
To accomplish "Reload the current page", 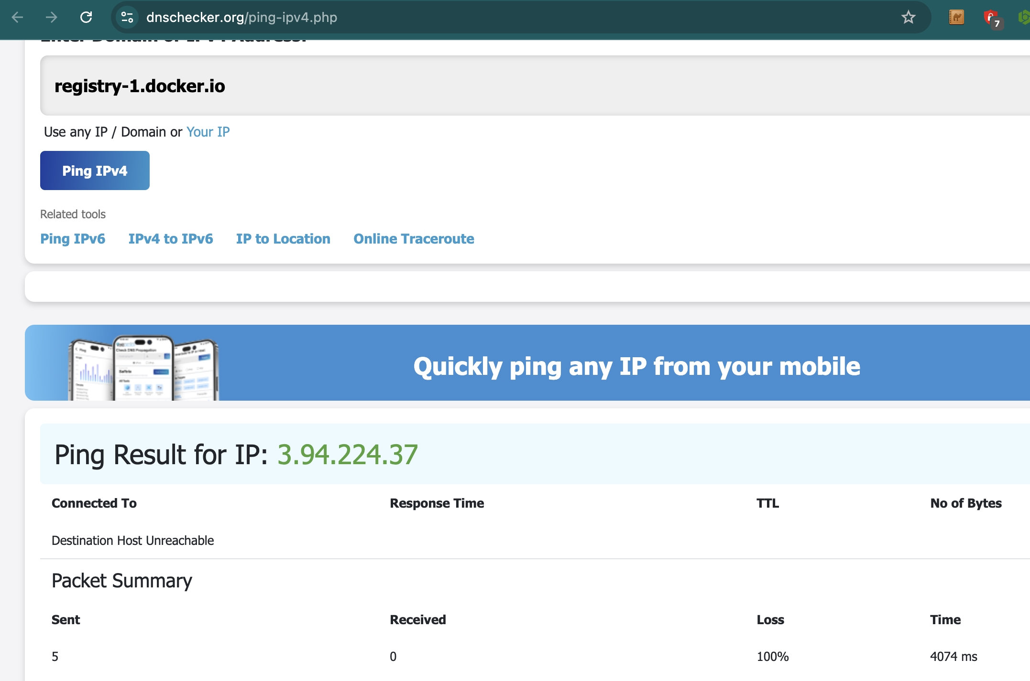I will point(86,18).
